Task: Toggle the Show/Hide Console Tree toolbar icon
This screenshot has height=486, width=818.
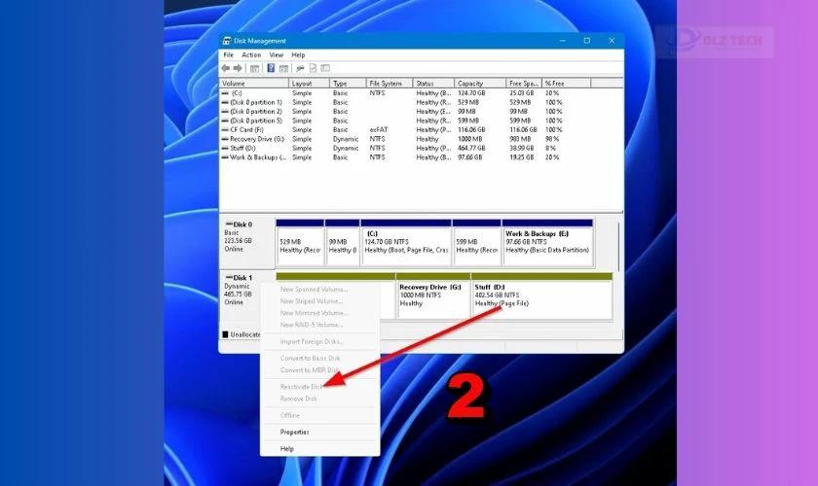Action: pos(254,68)
